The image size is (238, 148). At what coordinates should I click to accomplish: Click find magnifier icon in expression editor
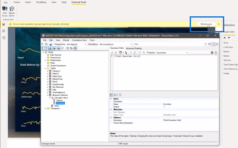(131, 52)
